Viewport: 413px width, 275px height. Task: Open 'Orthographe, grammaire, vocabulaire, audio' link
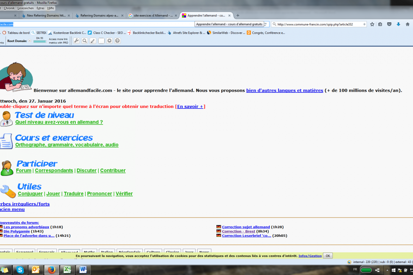click(x=67, y=145)
